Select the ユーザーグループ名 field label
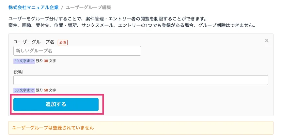Screen dimensions: 282x139 [x=34, y=42]
